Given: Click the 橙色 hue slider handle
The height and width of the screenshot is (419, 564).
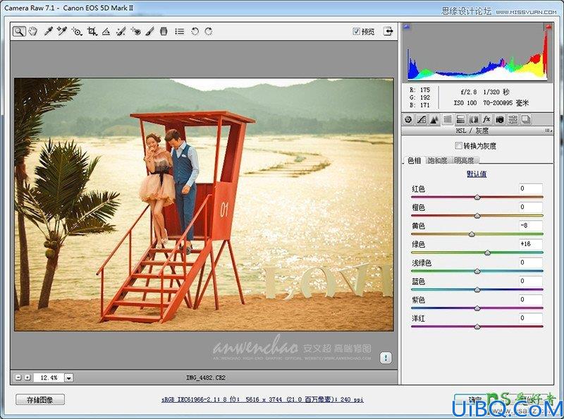Looking at the screenshot, I should [477, 216].
